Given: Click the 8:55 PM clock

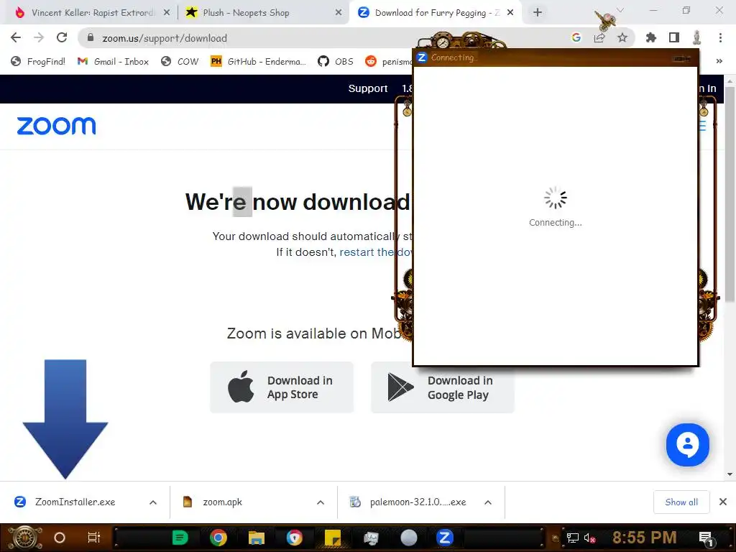Looking at the screenshot, I should coord(644,538).
